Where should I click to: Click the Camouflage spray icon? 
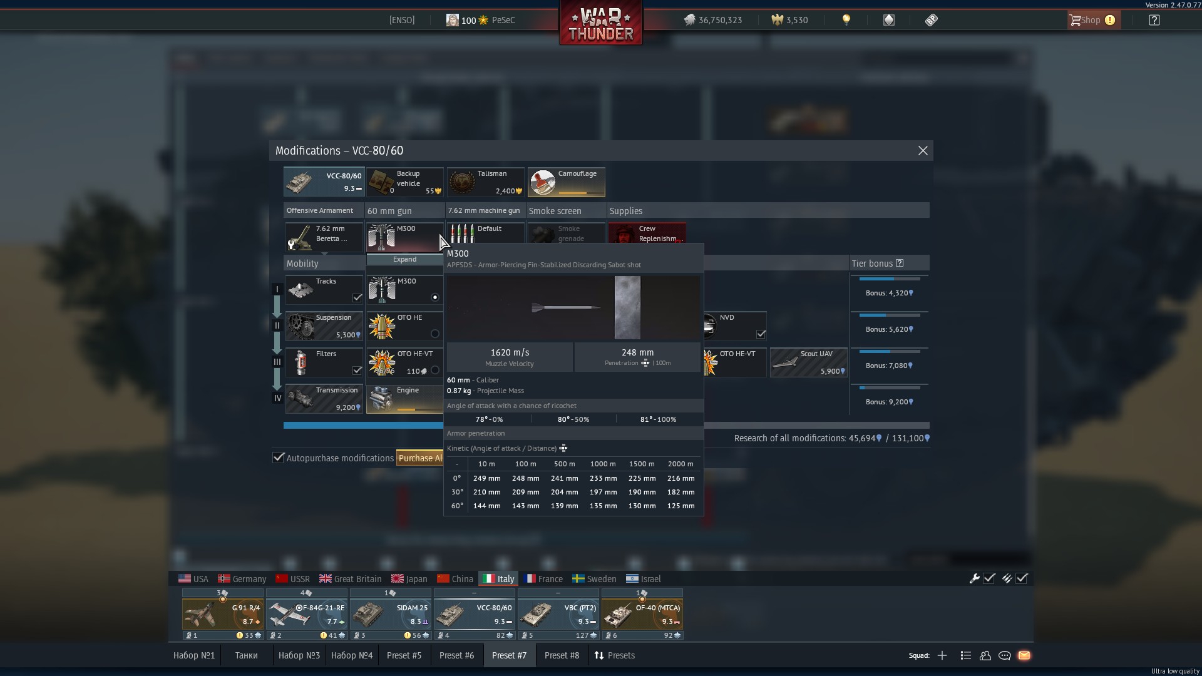coord(543,183)
